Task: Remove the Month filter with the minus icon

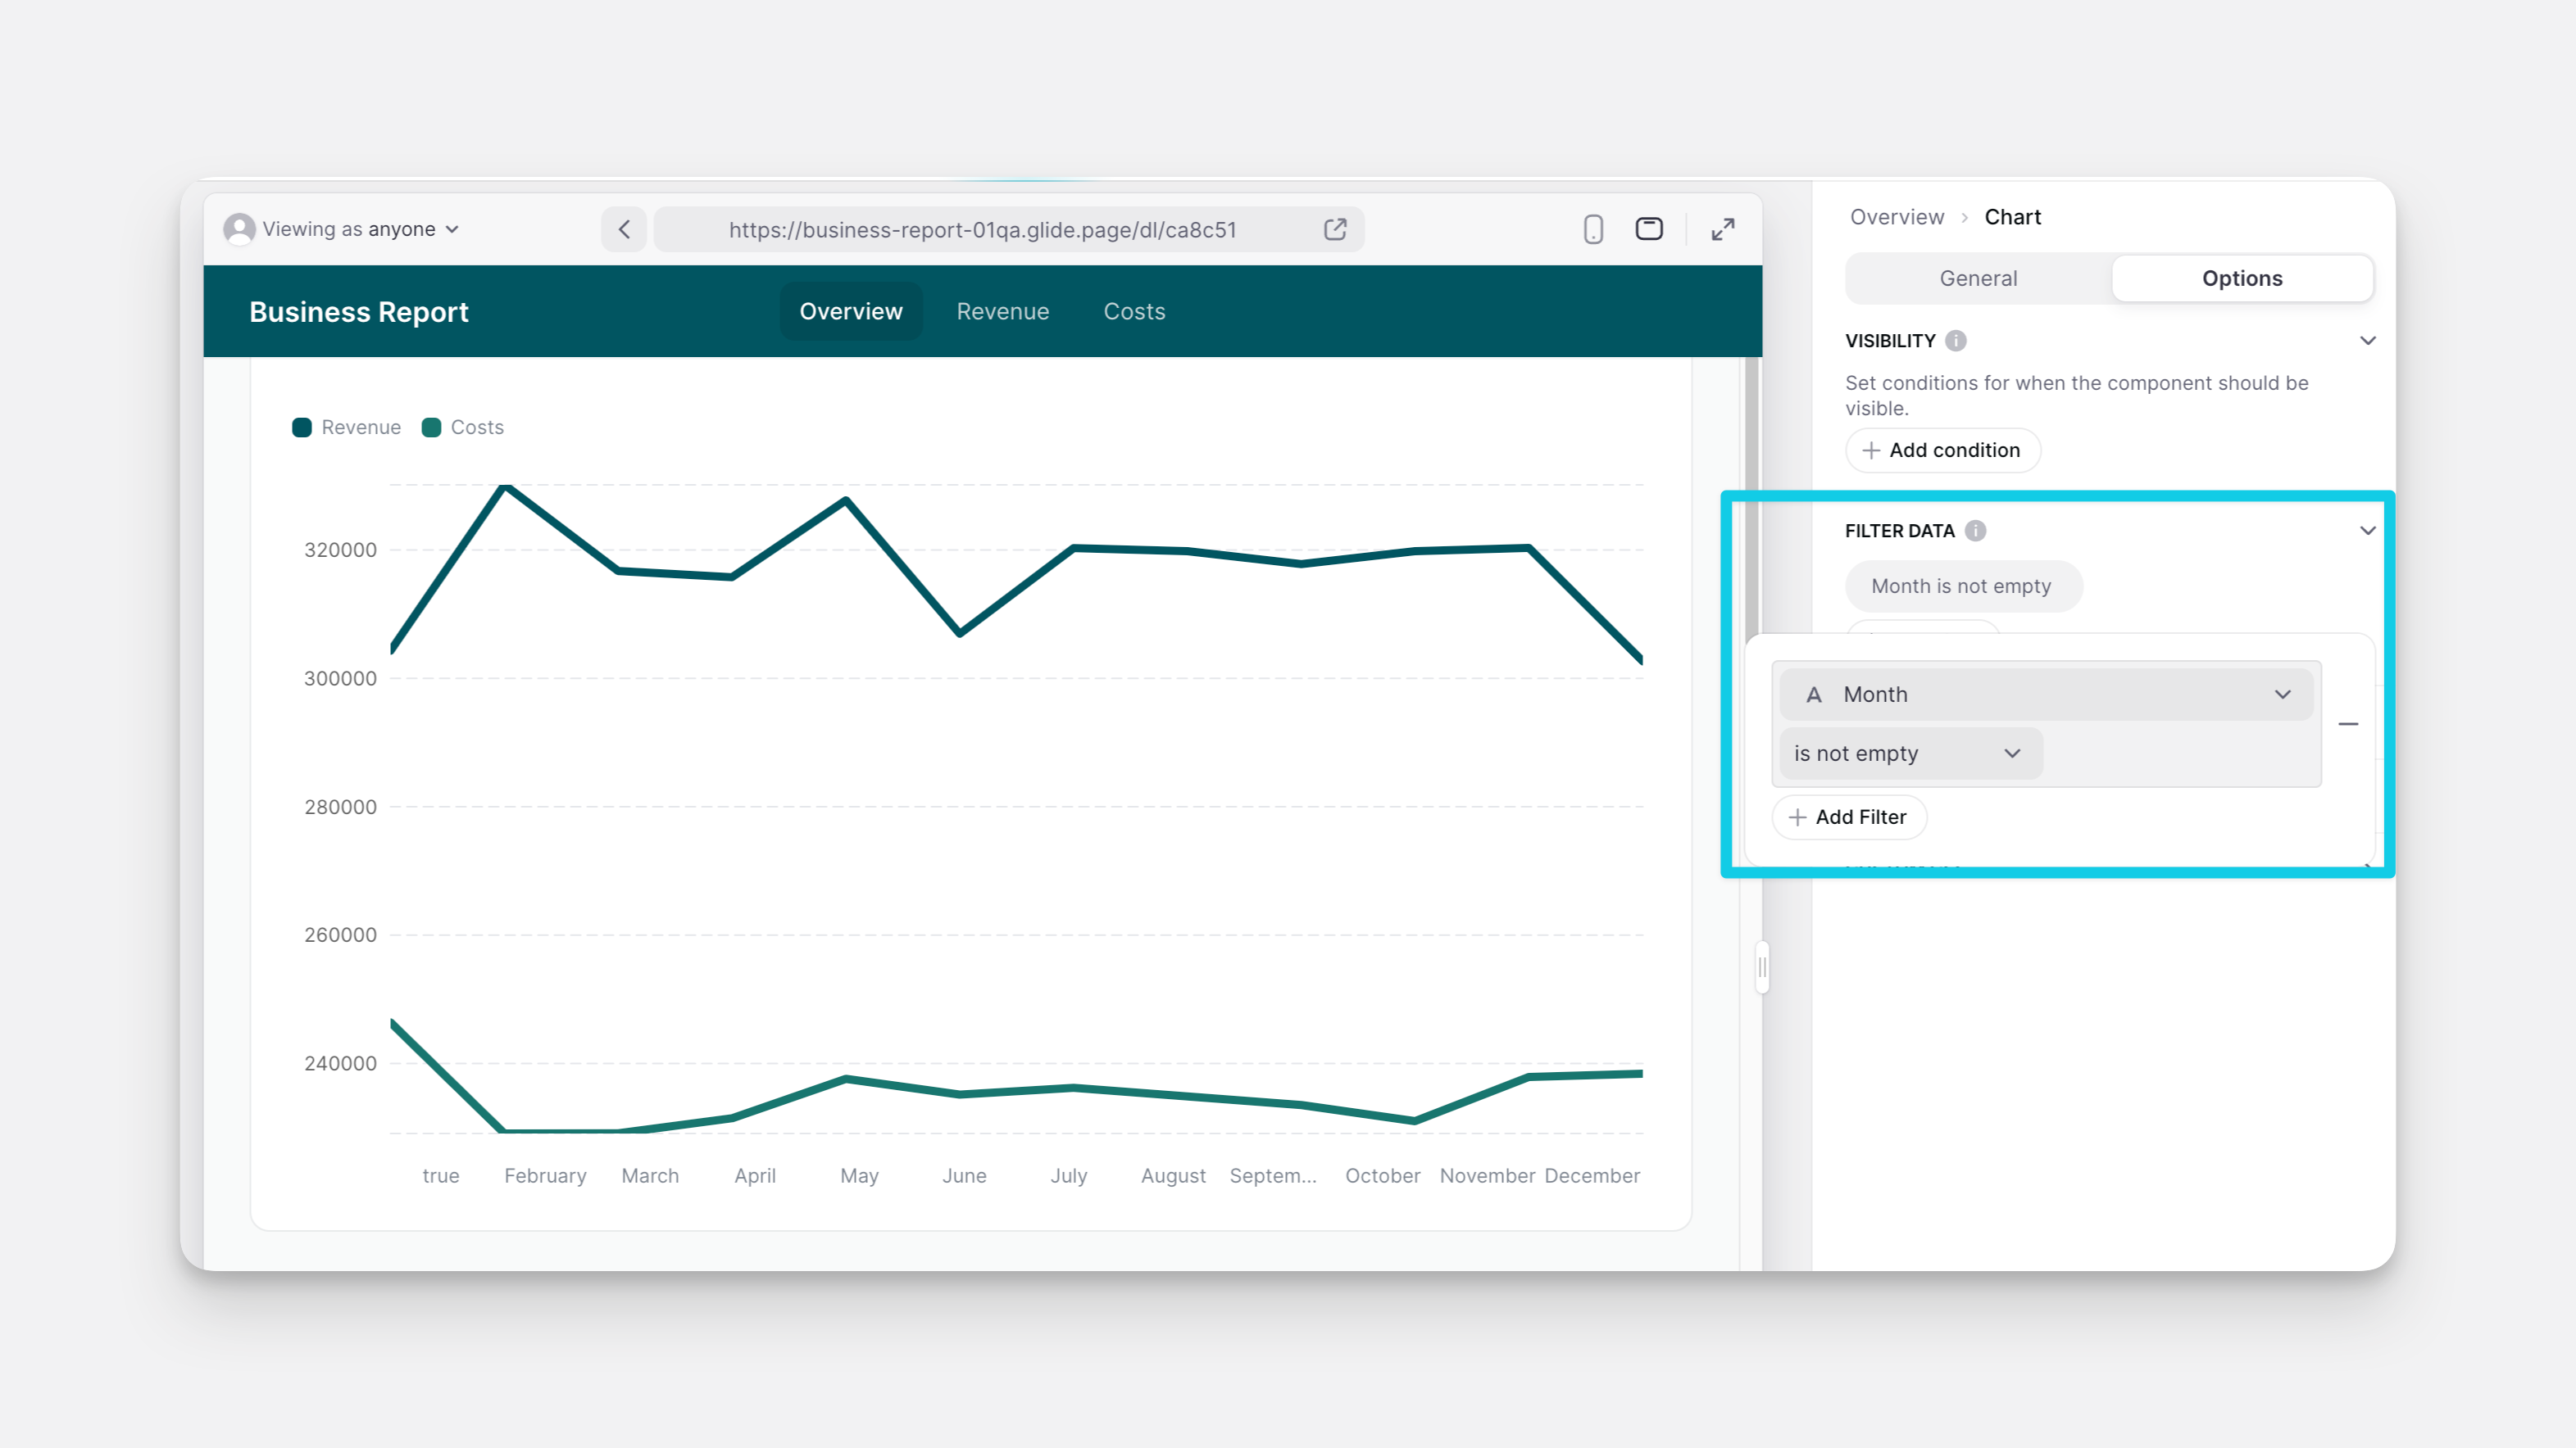Action: tap(2349, 723)
